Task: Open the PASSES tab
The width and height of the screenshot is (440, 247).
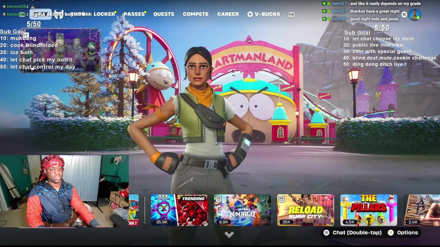Action: coord(134,14)
